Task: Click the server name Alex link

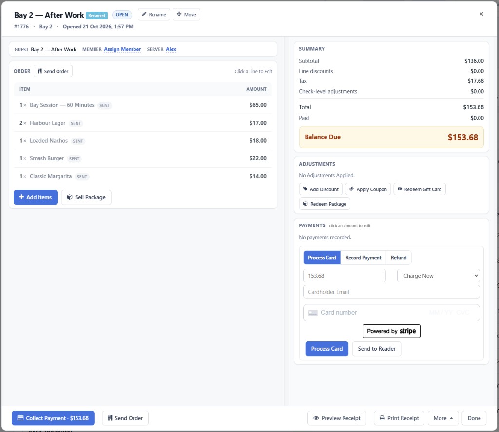Action: [171, 49]
